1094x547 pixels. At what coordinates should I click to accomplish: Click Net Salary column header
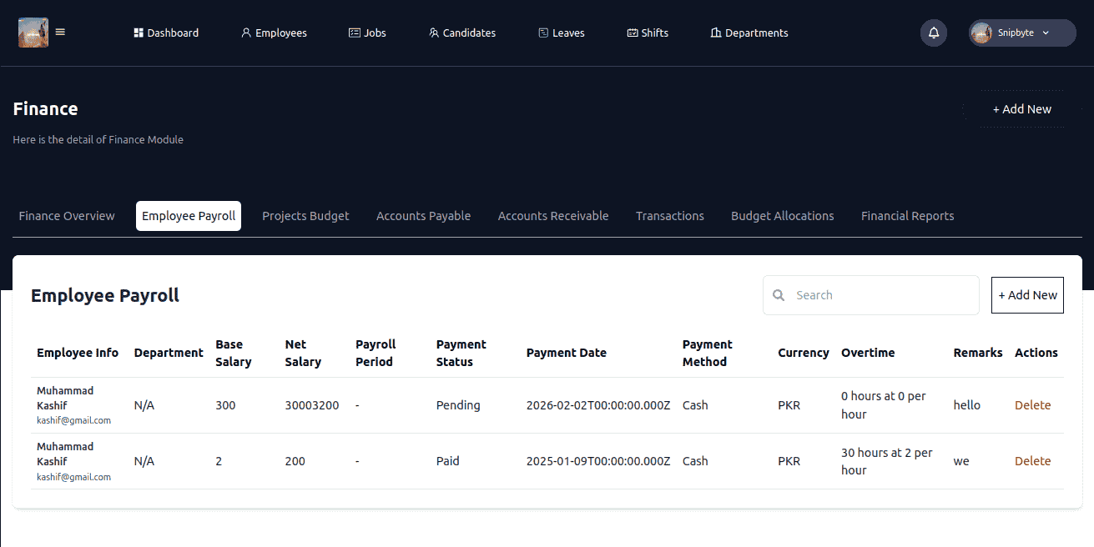(x=303, y=353)
